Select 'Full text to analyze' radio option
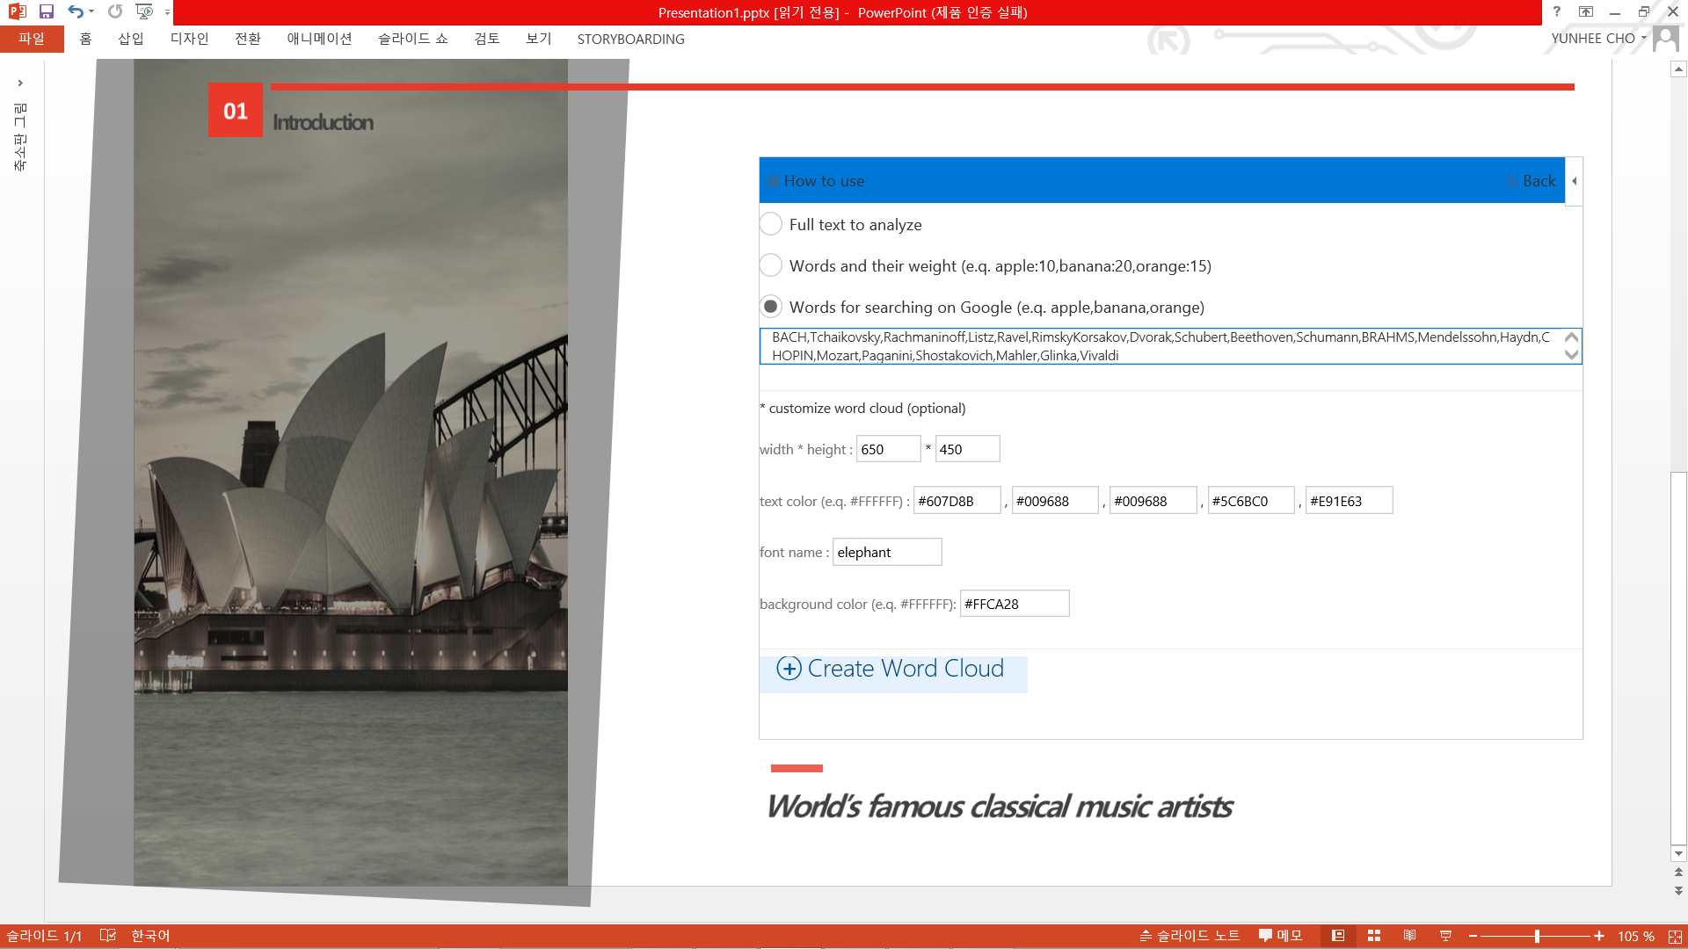Image resolution: width=1688 pixels, height=949 pixels. pyautogui.click(x=770, y=224)
